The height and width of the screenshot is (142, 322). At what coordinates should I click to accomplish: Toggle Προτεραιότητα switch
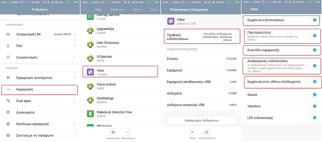[313, 36]
